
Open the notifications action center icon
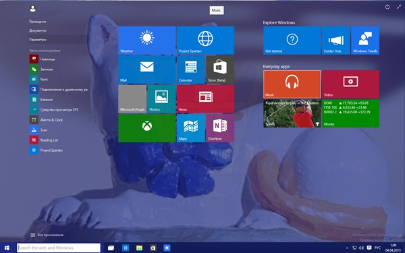pos(369,248)
